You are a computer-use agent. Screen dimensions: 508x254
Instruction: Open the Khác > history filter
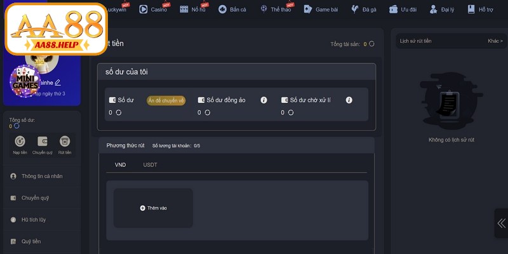(495, 41)
